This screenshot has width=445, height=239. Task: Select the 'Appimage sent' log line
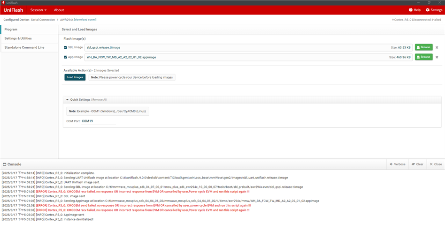(x=43, y=215)
